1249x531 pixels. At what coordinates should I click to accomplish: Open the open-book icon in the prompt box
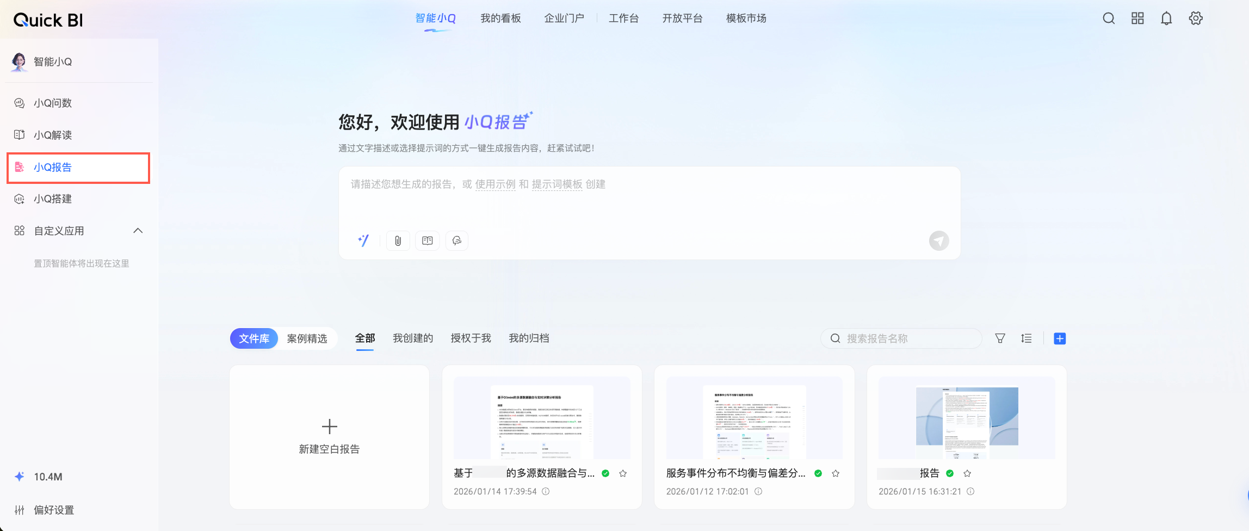pos(428,240)
